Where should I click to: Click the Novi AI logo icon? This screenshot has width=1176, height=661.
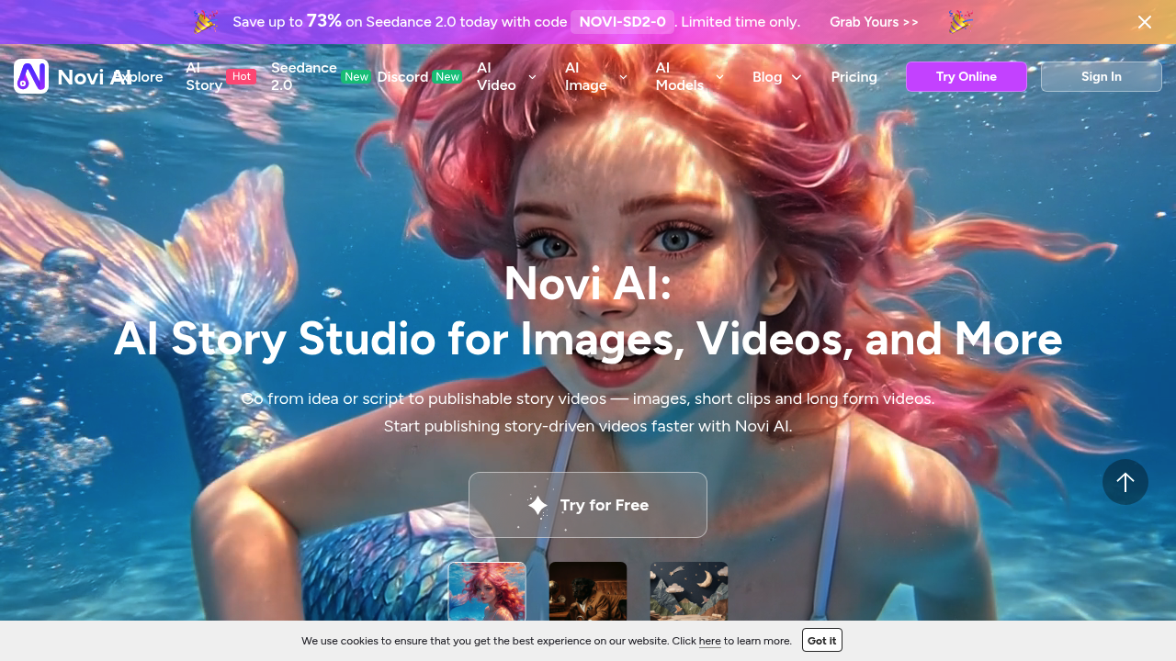[30, 75]
